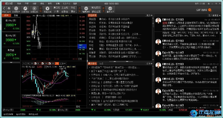Open the 交易须知 key icon
This screenshot has width=223, height=118.
pyautogui.click(x=25, y=8)
